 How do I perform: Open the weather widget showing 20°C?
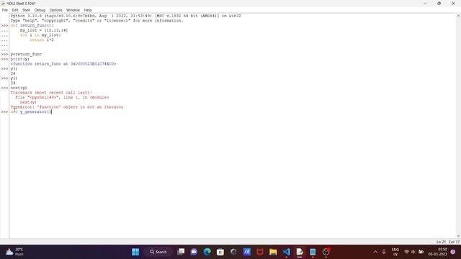(x=14, y=252)
